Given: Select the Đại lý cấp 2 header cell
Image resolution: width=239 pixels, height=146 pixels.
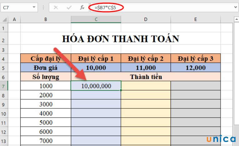Looking at the screenshot, I should coord(146,58).
